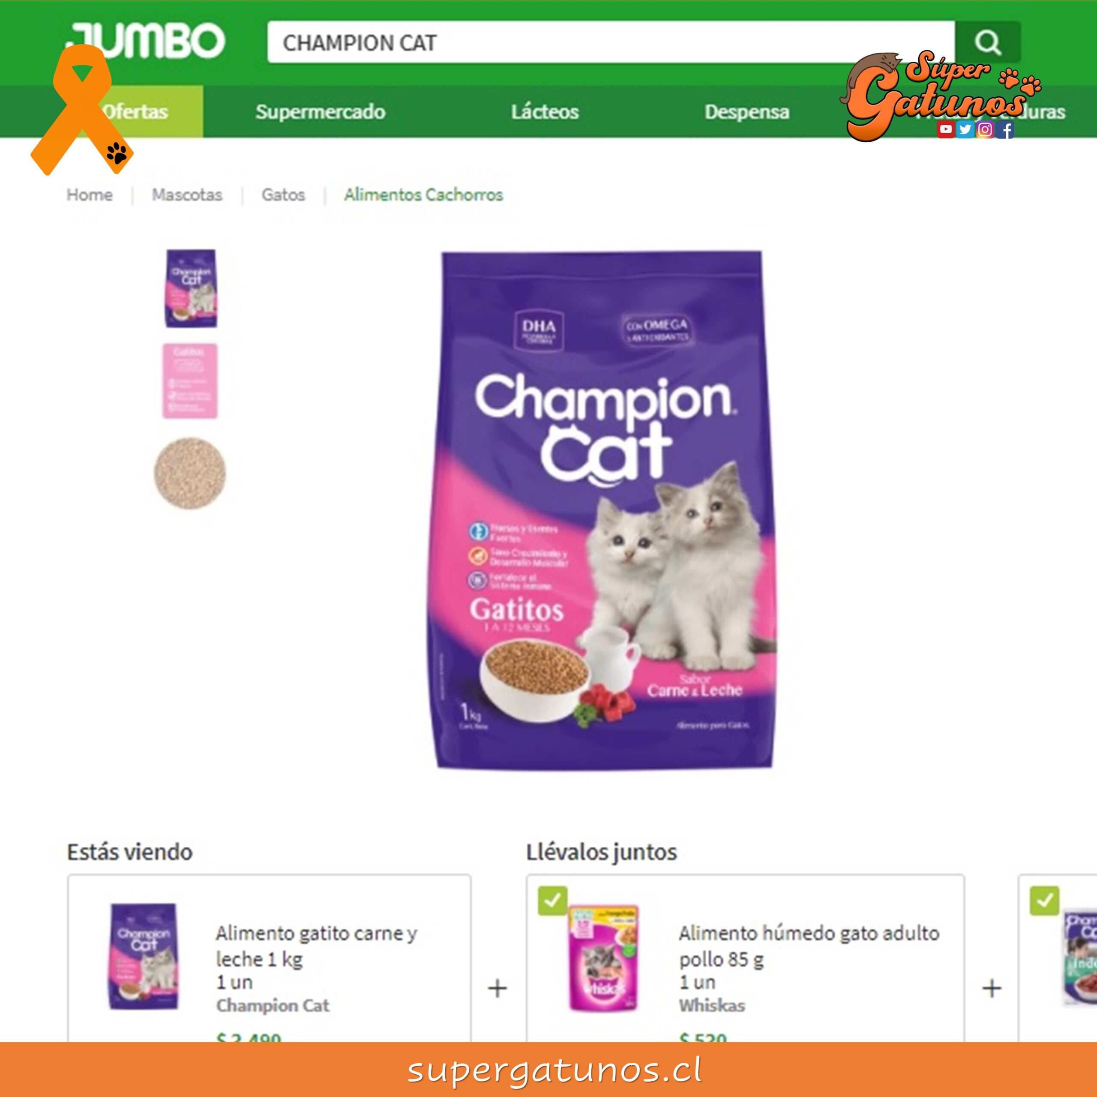Open the Instagram social icon
The width and height of the screenshot is (1097, 1097).
click(985, 129)
